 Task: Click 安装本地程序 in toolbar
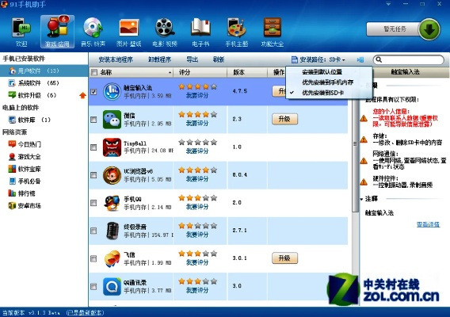point(116,59)
